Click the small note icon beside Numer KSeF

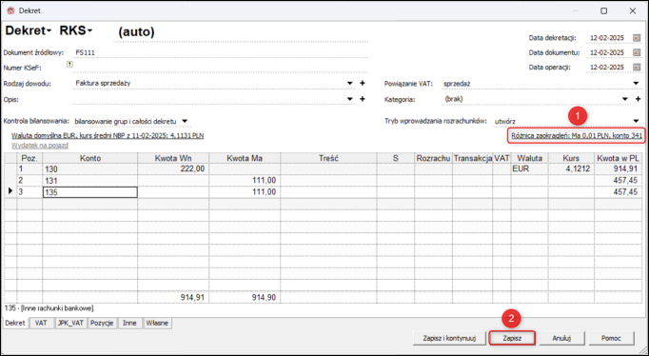click(x=69, y=64)
